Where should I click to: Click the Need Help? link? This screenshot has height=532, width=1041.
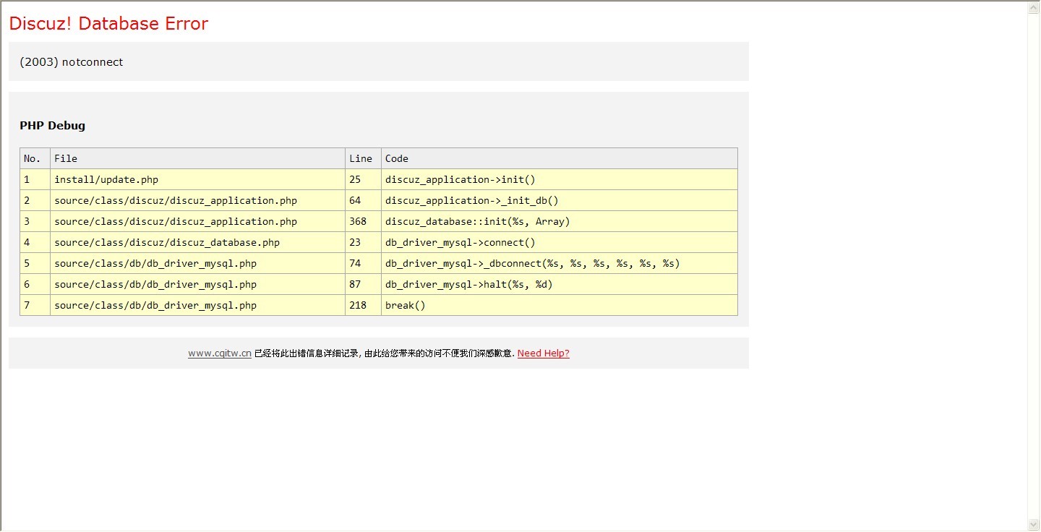click(x=544, y=353)
